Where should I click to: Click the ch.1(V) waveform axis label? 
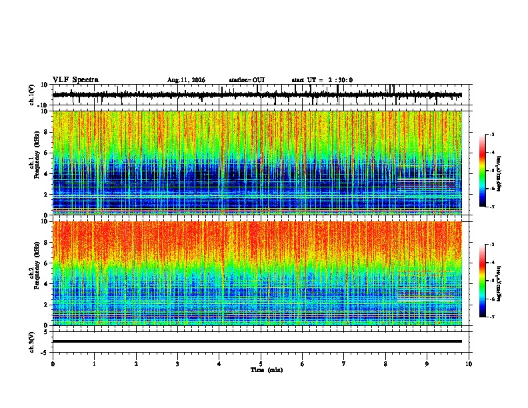tap(32, 95)
